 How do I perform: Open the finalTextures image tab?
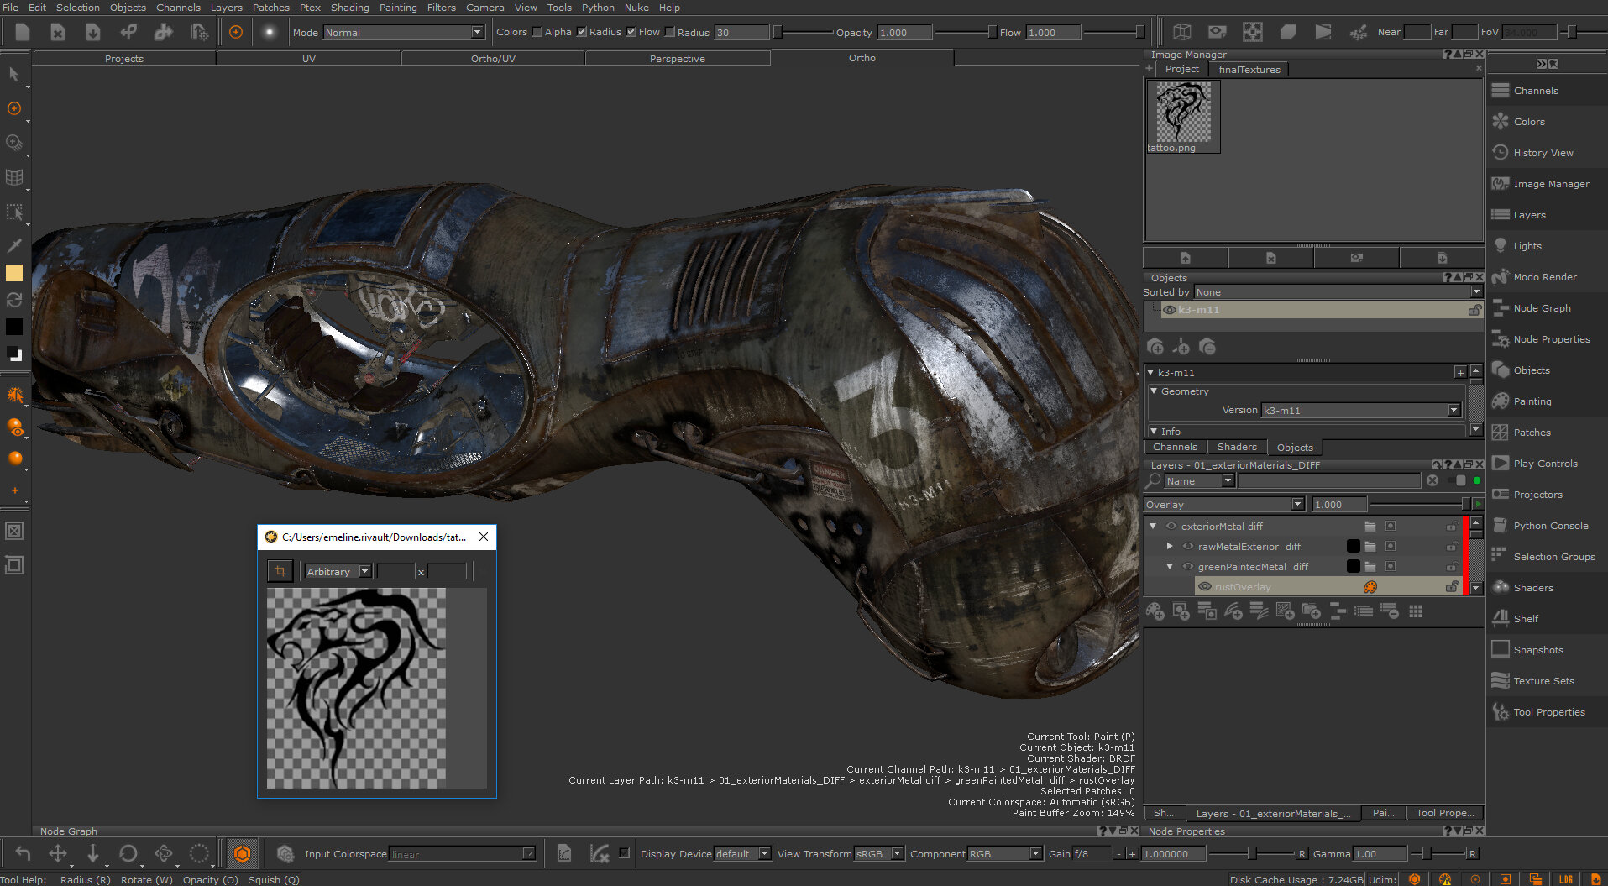coord(1249,70)
